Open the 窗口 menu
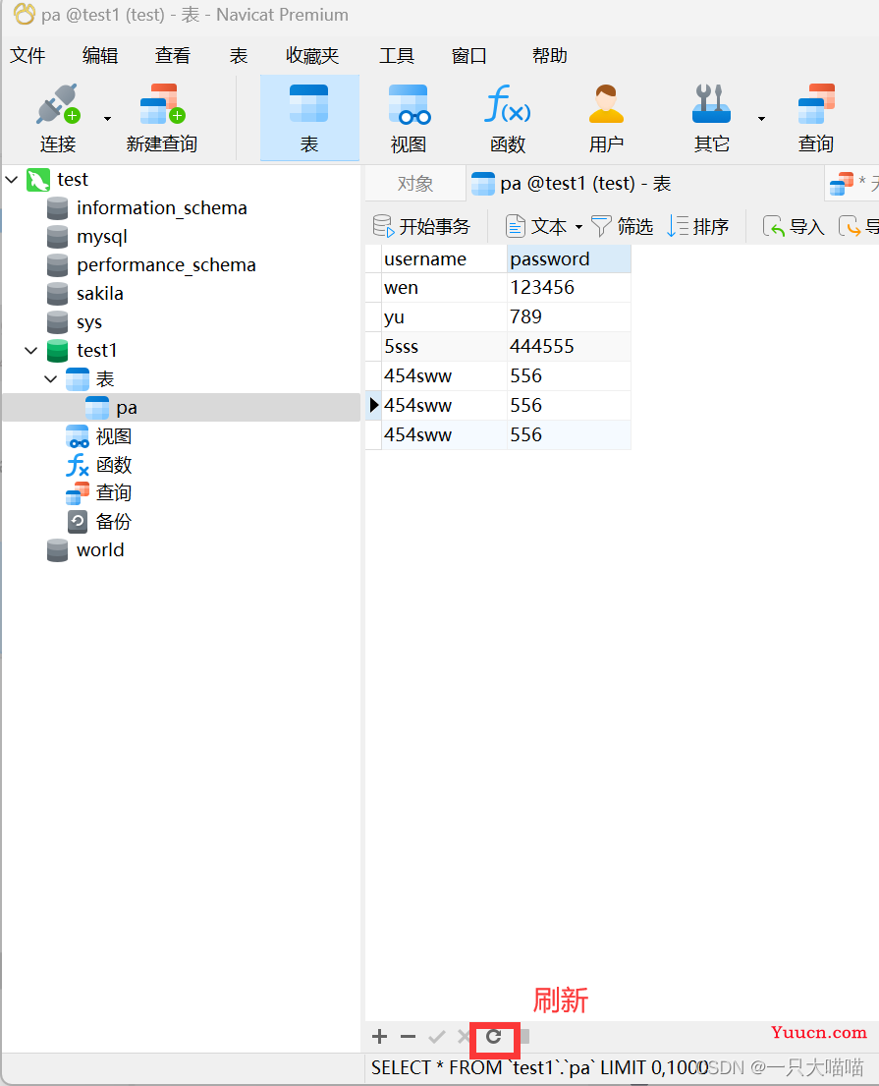 point(469,55)
